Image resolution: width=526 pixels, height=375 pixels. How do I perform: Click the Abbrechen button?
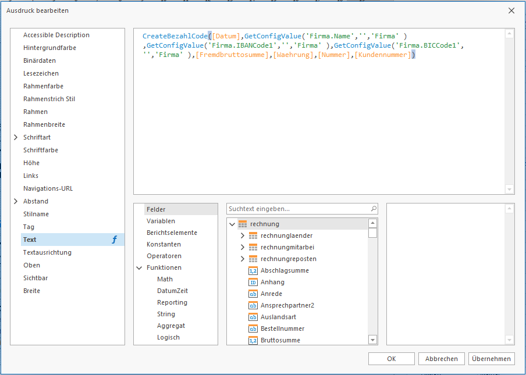coord(442,359)
